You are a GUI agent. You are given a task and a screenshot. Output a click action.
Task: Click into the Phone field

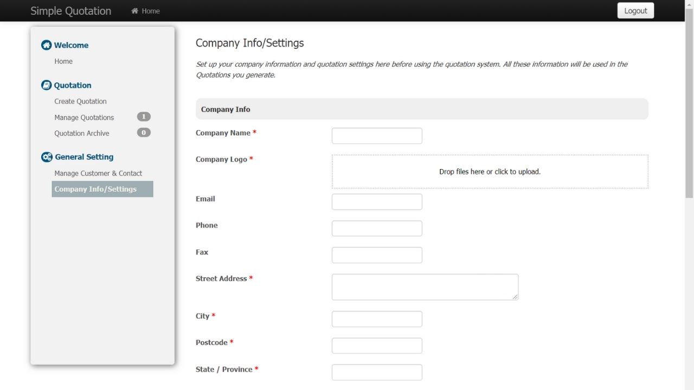pyautogui.click(x=377, y=229)
